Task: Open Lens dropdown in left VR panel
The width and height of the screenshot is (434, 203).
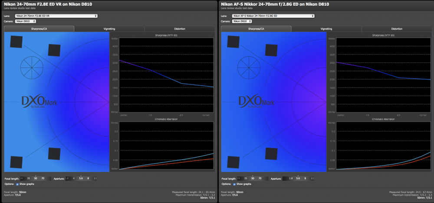Action: point(56,16)
